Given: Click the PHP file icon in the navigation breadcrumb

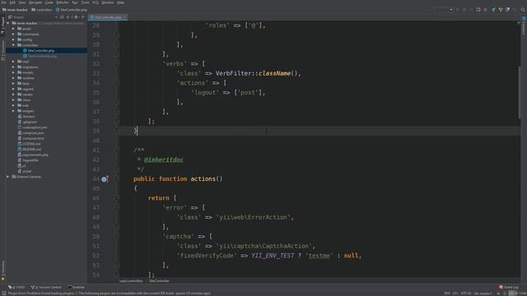Looking at the screenshot, I should pos(58,10).
